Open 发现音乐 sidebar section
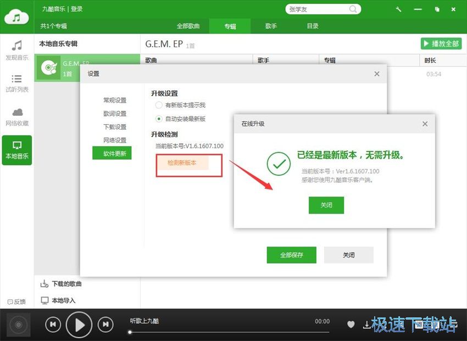Image resolution: width=467 pixels, height=341 pixels. pyautogui.click(x=17, y=51)
